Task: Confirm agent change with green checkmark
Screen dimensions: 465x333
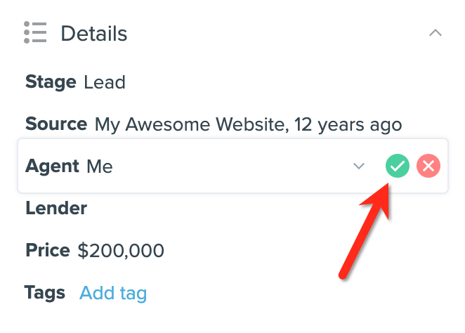Action: 398,166
